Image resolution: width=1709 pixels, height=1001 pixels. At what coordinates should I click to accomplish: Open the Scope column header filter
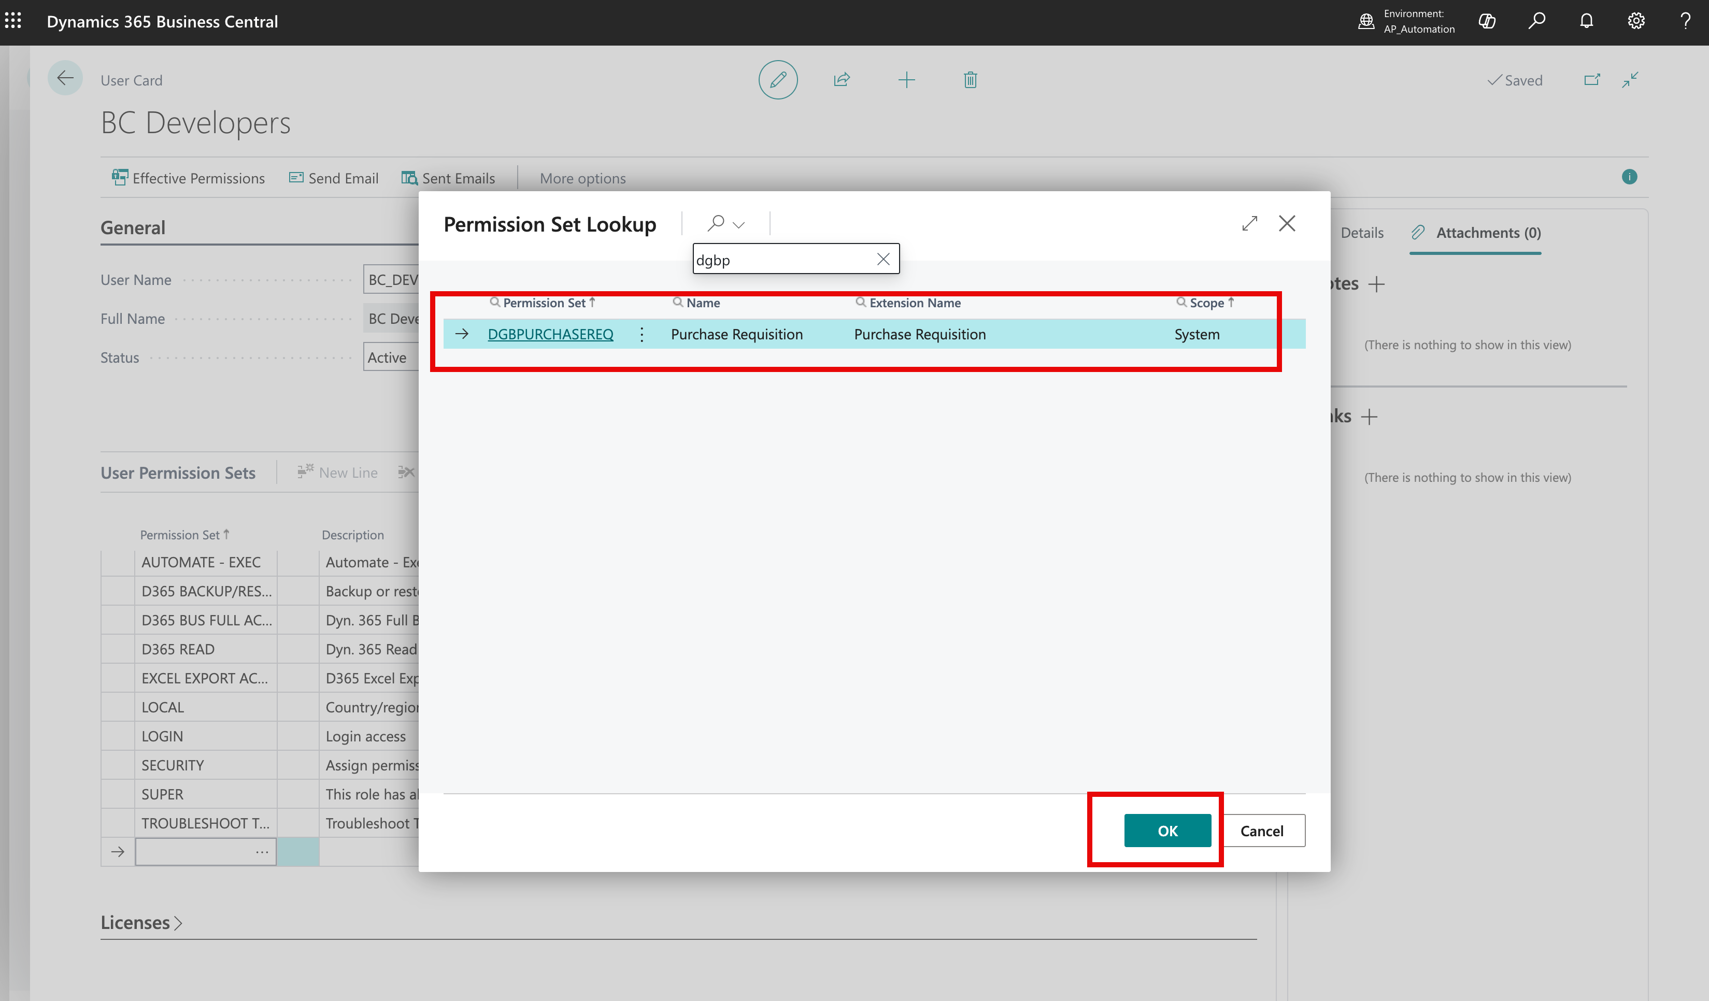point(1206,303)
